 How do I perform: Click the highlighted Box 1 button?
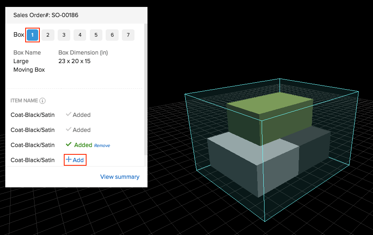click(x=33, y=35)
